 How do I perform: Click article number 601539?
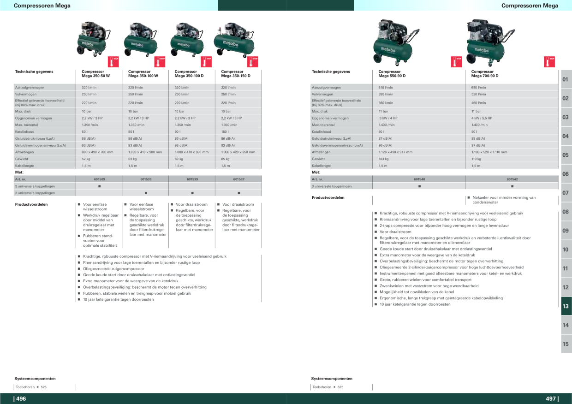coord(192,179)
